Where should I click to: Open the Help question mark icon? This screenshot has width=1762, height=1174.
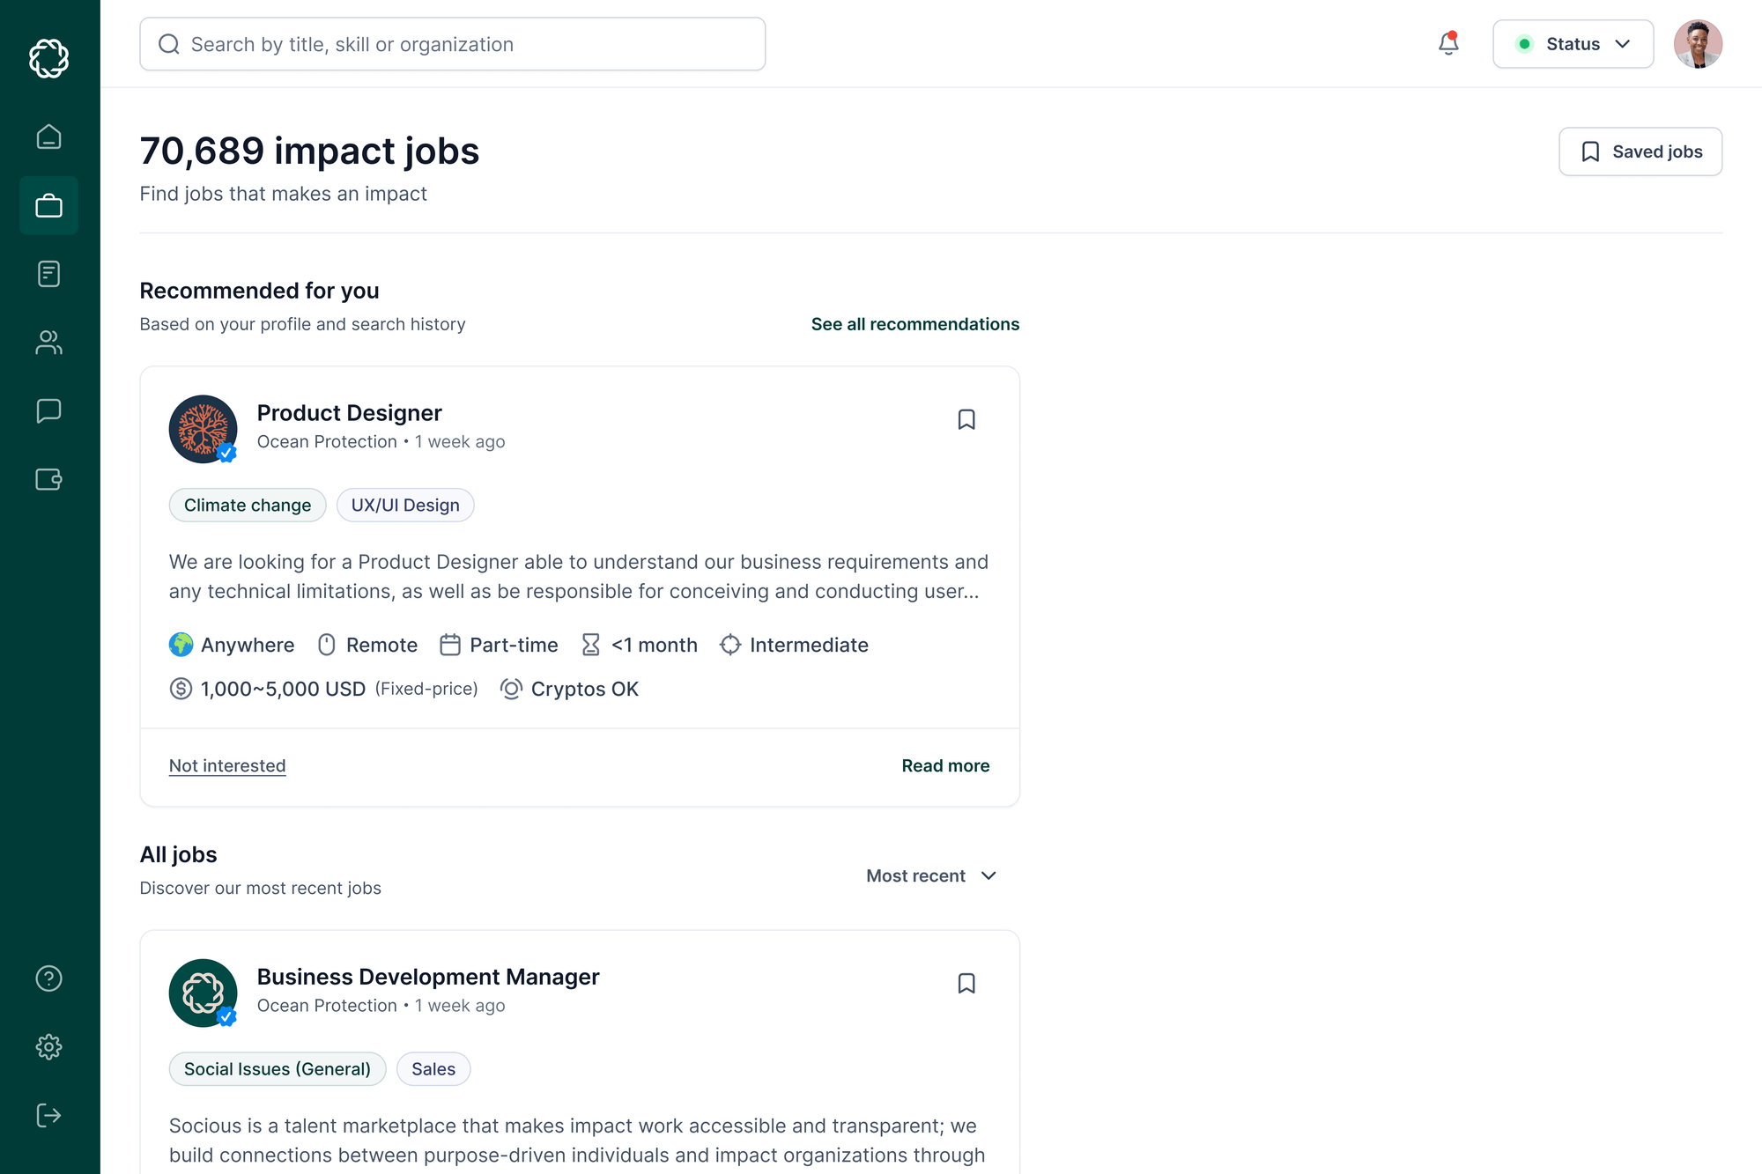[x=49, y=978]
